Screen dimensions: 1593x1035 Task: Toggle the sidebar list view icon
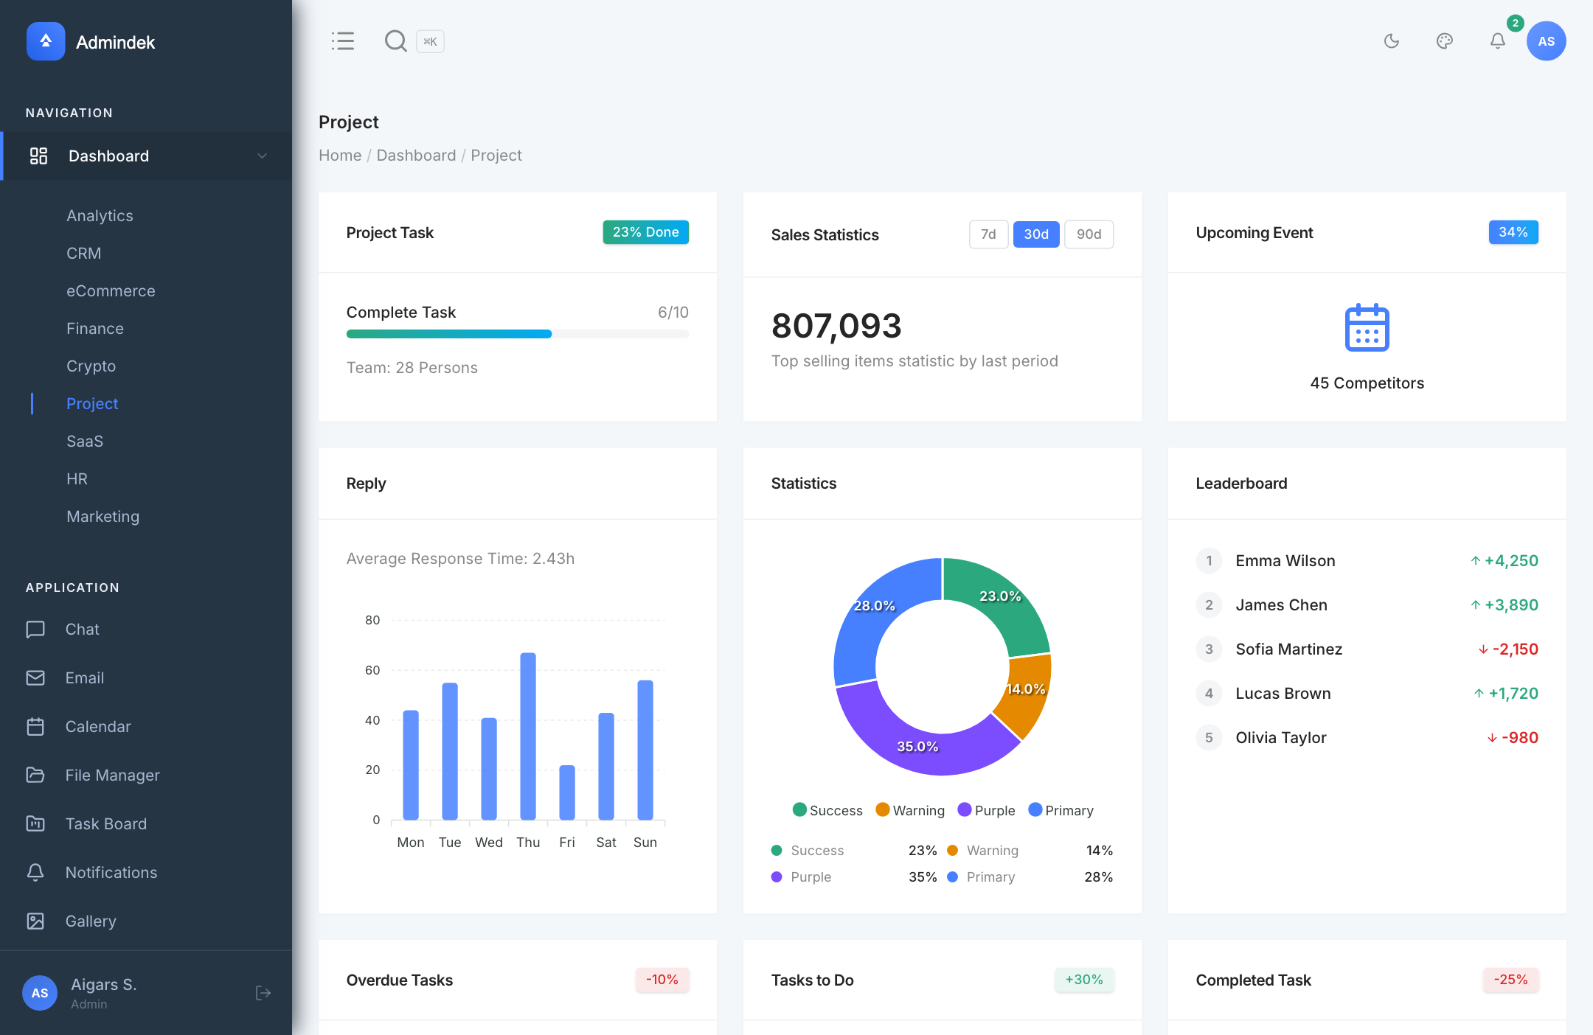tap(343, 41)
